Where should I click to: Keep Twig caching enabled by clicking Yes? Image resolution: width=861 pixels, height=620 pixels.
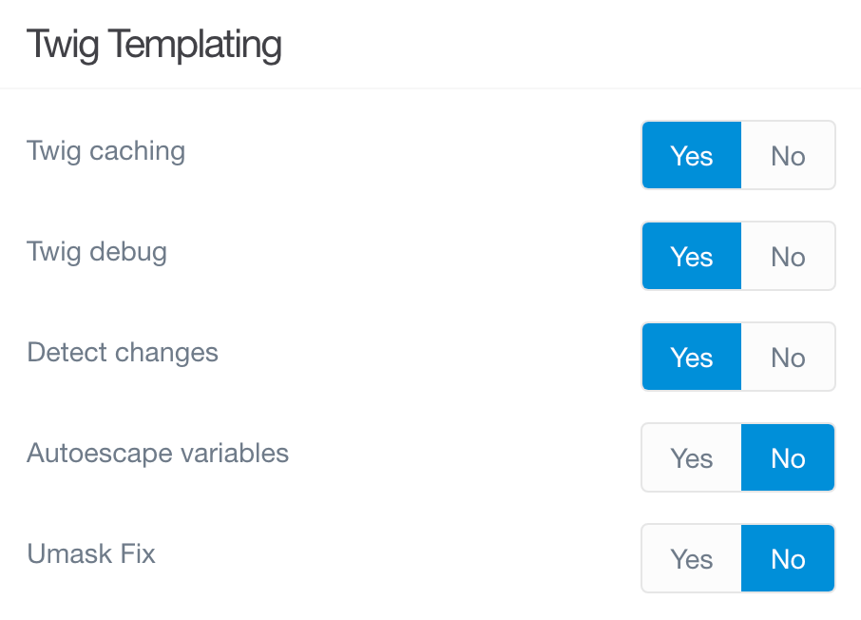coord(691,155)
